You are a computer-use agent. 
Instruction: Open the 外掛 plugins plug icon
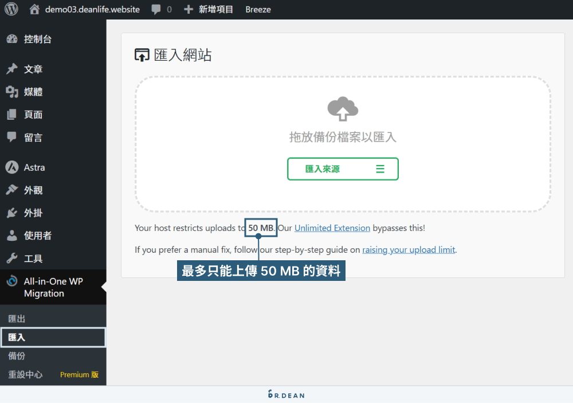click(x=13, y=213)
